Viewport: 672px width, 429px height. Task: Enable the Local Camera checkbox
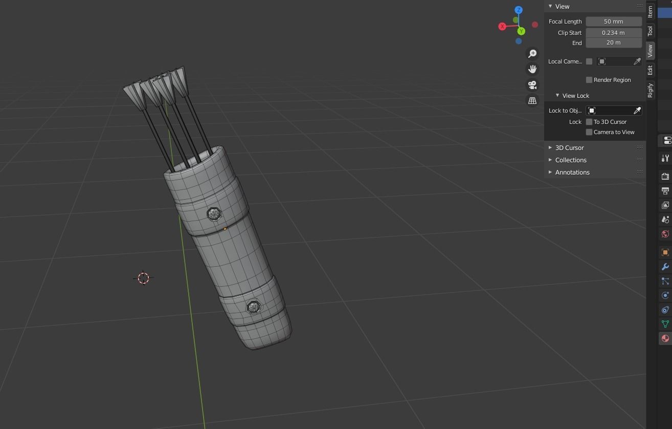pos(589,61)
